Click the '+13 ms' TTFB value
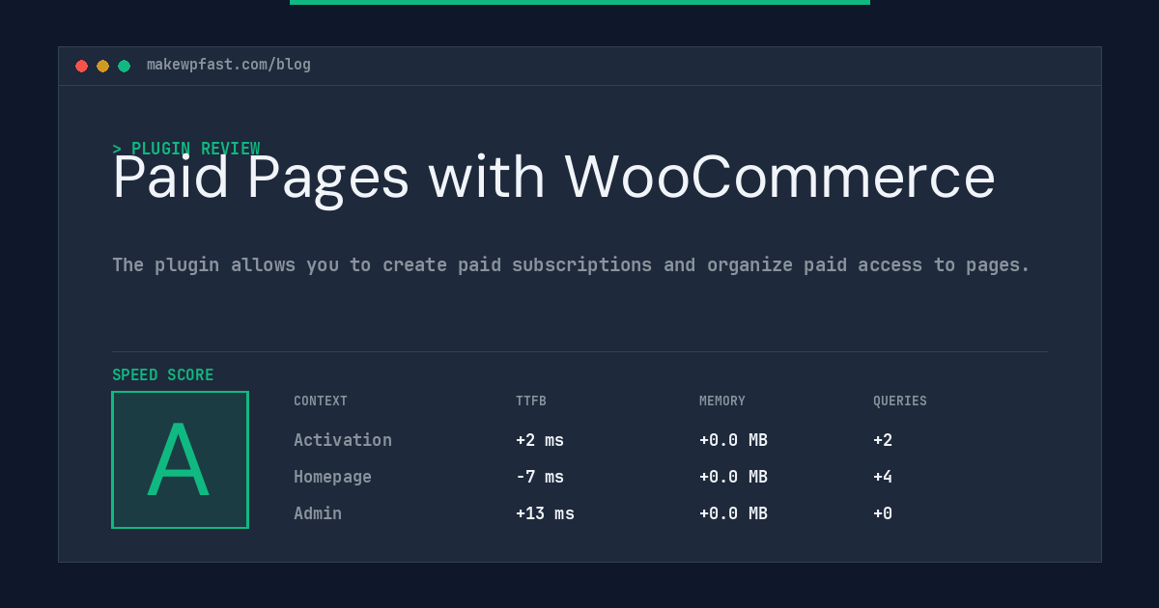The width and height of the screenshot is (1159, 608). point(545,513)
